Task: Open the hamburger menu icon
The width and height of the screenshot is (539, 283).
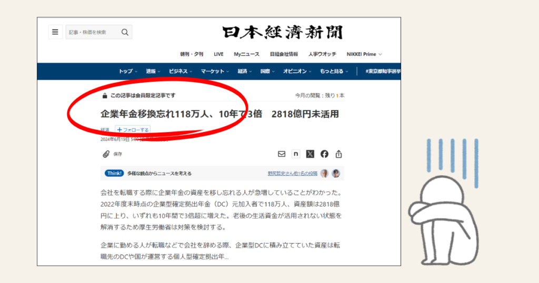Action: [55, 32]
